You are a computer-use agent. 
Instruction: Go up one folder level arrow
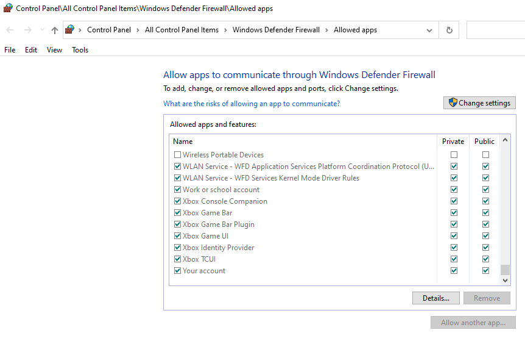tap(55, 30)
